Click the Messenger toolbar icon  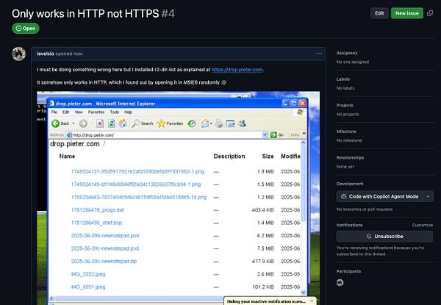(x=242, y=123)
